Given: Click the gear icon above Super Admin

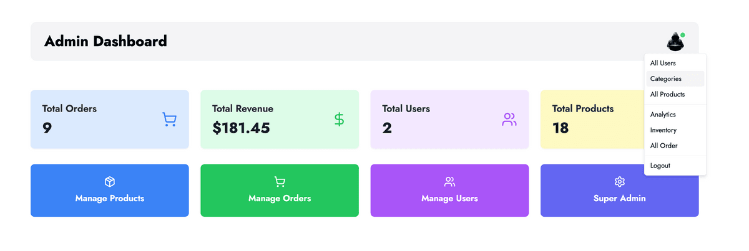Looking at the screenshot, I should [620, 182].
